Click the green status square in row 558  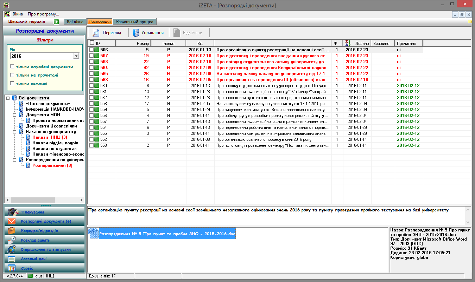click(x=97, y=104)
